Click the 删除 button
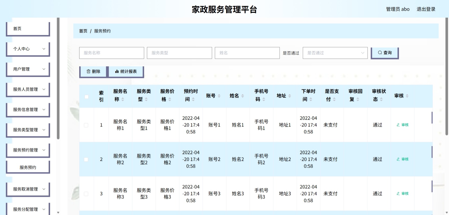This screenshot has width=449, height=215. 93,72
